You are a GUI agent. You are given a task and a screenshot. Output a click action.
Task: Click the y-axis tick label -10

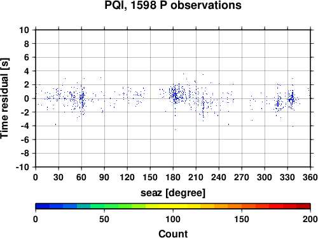point(22,167)
